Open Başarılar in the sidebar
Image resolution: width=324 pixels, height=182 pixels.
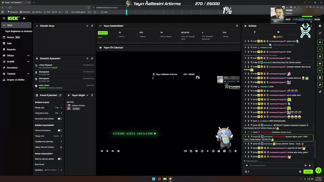pos(16,49)
